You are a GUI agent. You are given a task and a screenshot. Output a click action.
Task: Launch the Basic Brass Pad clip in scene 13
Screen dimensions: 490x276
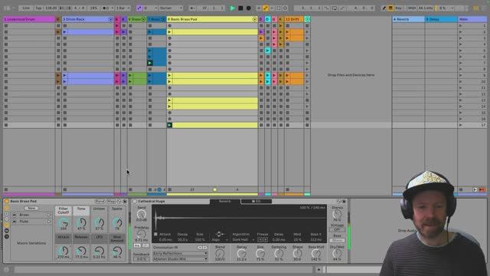pos(169,100)
